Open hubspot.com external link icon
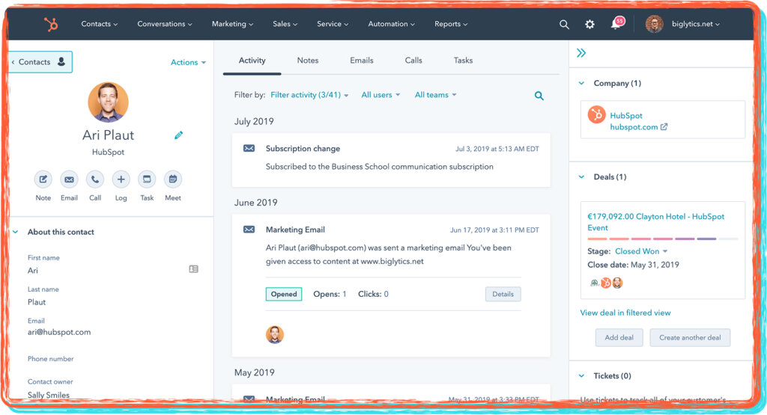Screen dimensions: 767x415 664,127
